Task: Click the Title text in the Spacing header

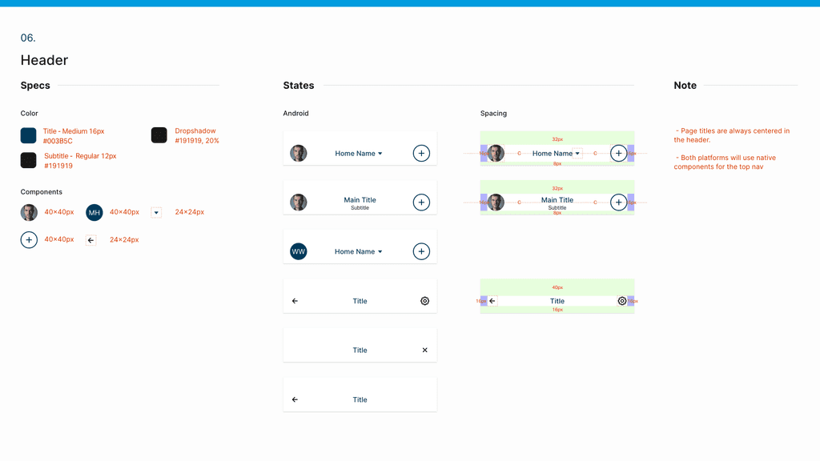Action: [x=557, y=301]
